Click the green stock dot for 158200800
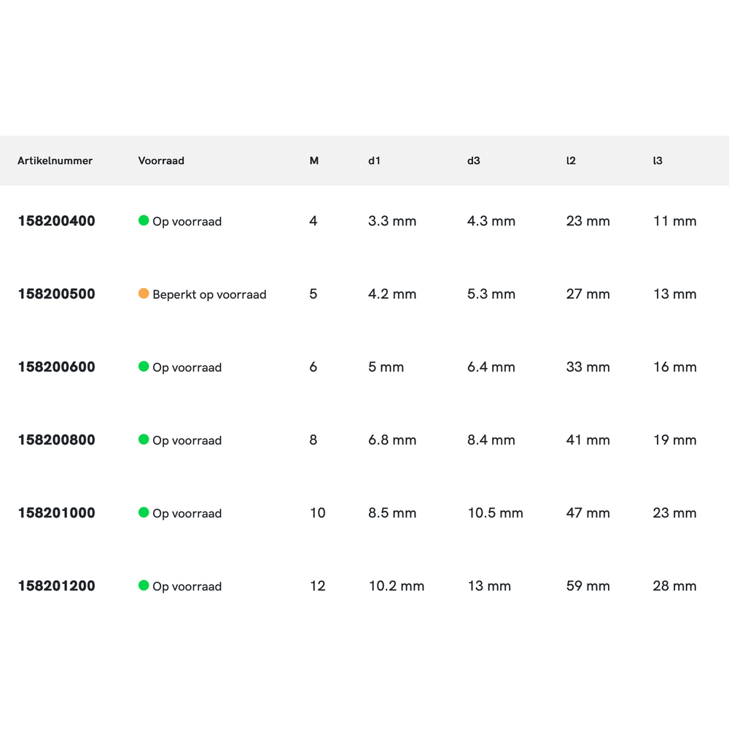Viewport: 729px width, 729px height. click(x=144, y=439)
